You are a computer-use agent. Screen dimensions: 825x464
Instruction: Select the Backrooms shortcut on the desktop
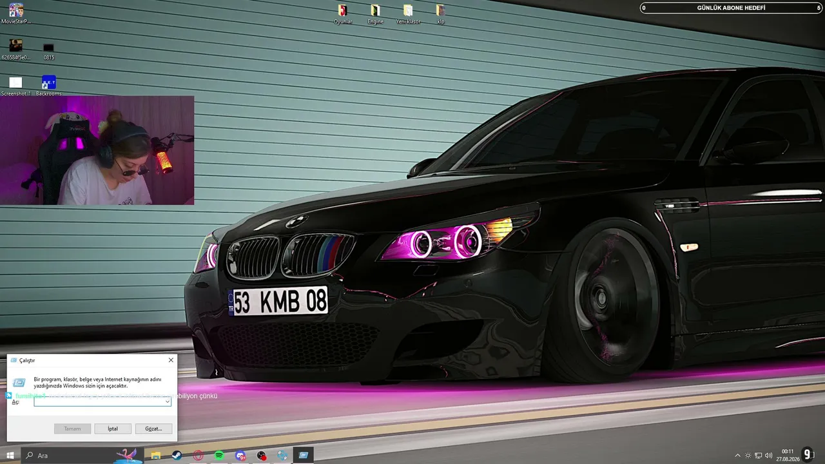pyautogui.click(x=49, y=86)
